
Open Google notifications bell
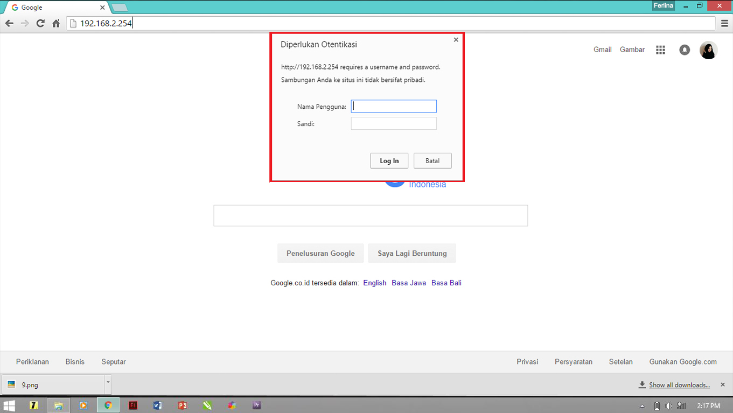(685, 50)
